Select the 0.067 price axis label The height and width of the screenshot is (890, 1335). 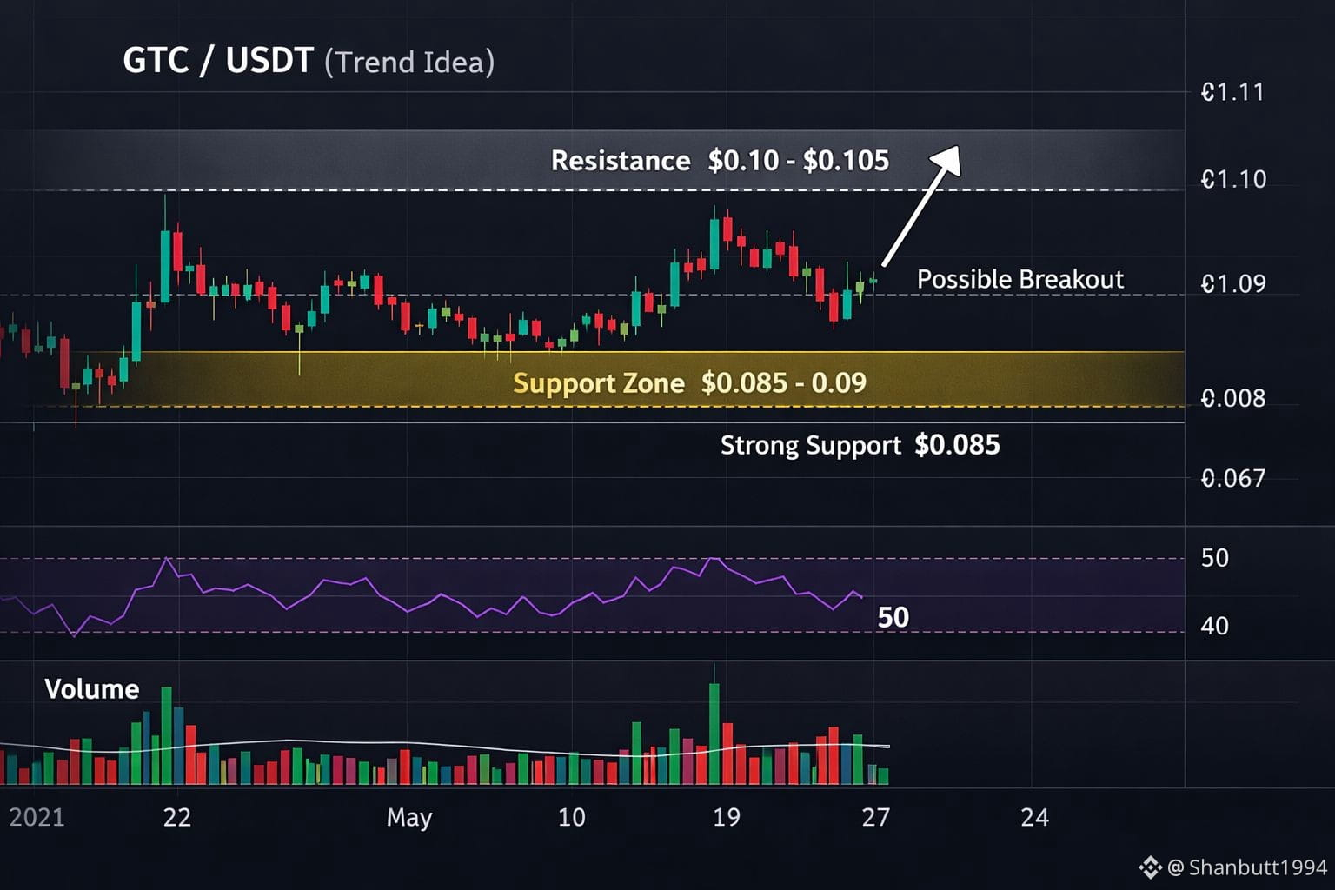(1233, 478)
